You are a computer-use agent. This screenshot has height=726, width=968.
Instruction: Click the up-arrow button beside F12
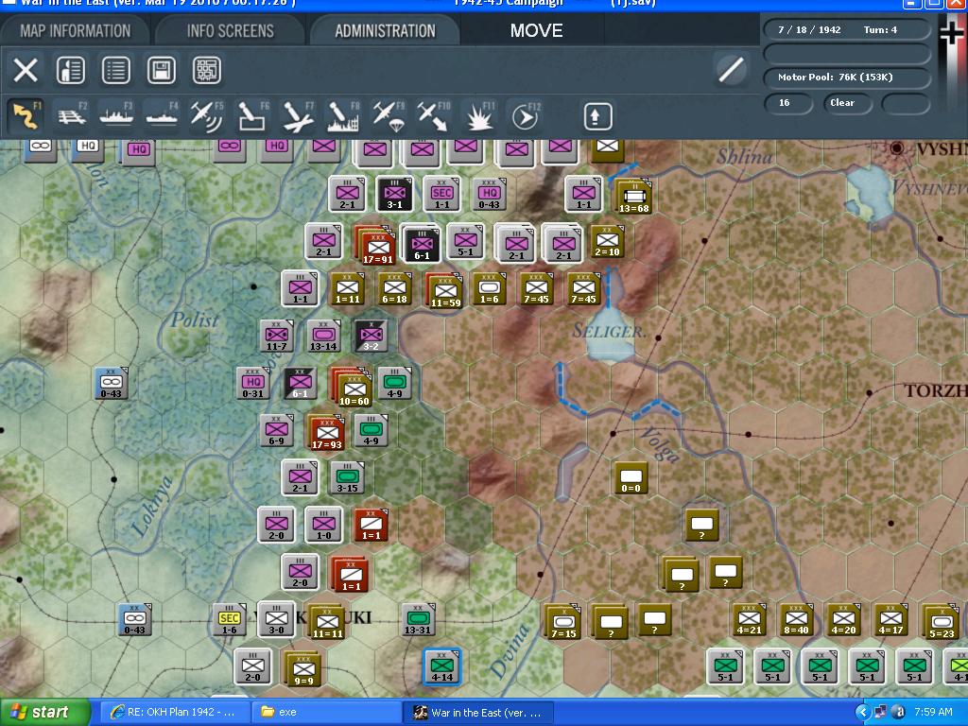(597, 116)
